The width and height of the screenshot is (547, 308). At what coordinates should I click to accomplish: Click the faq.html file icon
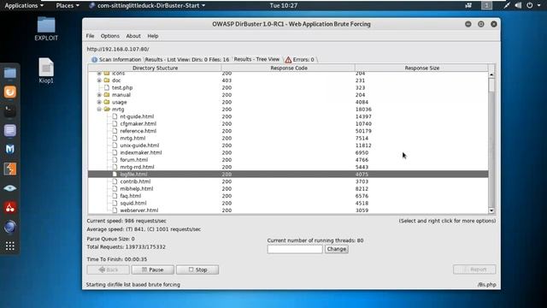coord(115,196)
